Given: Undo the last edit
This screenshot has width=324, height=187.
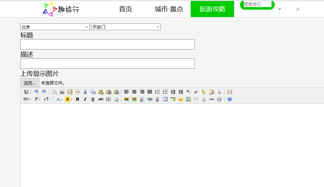Looking at the screenshot, I should pos(36,92).
